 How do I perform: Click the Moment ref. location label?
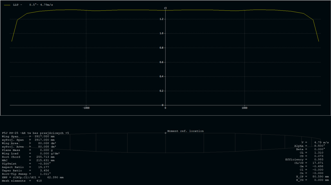tap(185, 131)
